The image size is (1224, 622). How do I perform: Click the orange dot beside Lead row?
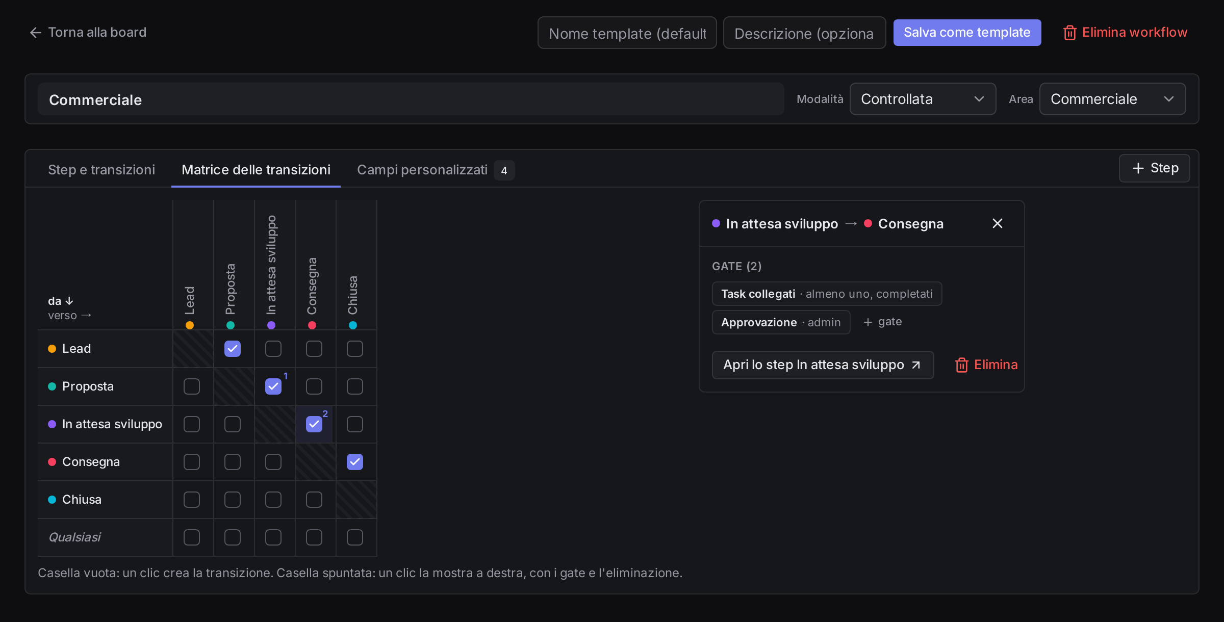[x=52, y=349]
